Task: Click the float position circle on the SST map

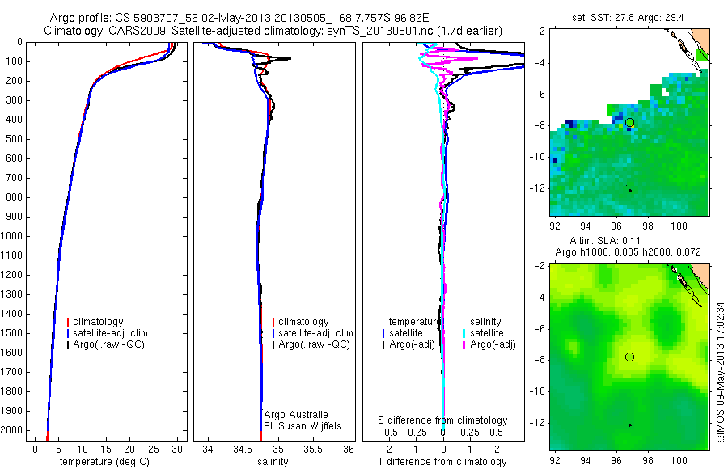Action: [629, 123]
